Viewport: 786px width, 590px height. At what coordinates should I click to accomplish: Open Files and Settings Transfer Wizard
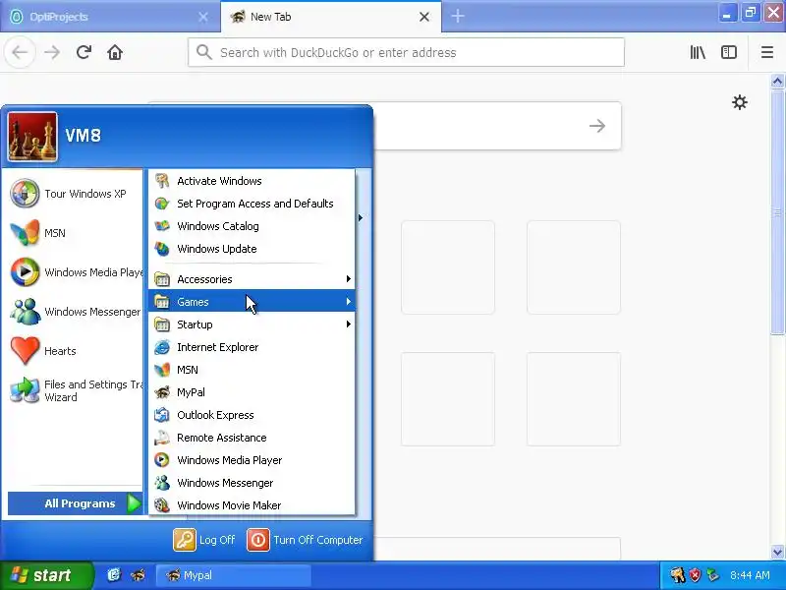tap(75, 390)
